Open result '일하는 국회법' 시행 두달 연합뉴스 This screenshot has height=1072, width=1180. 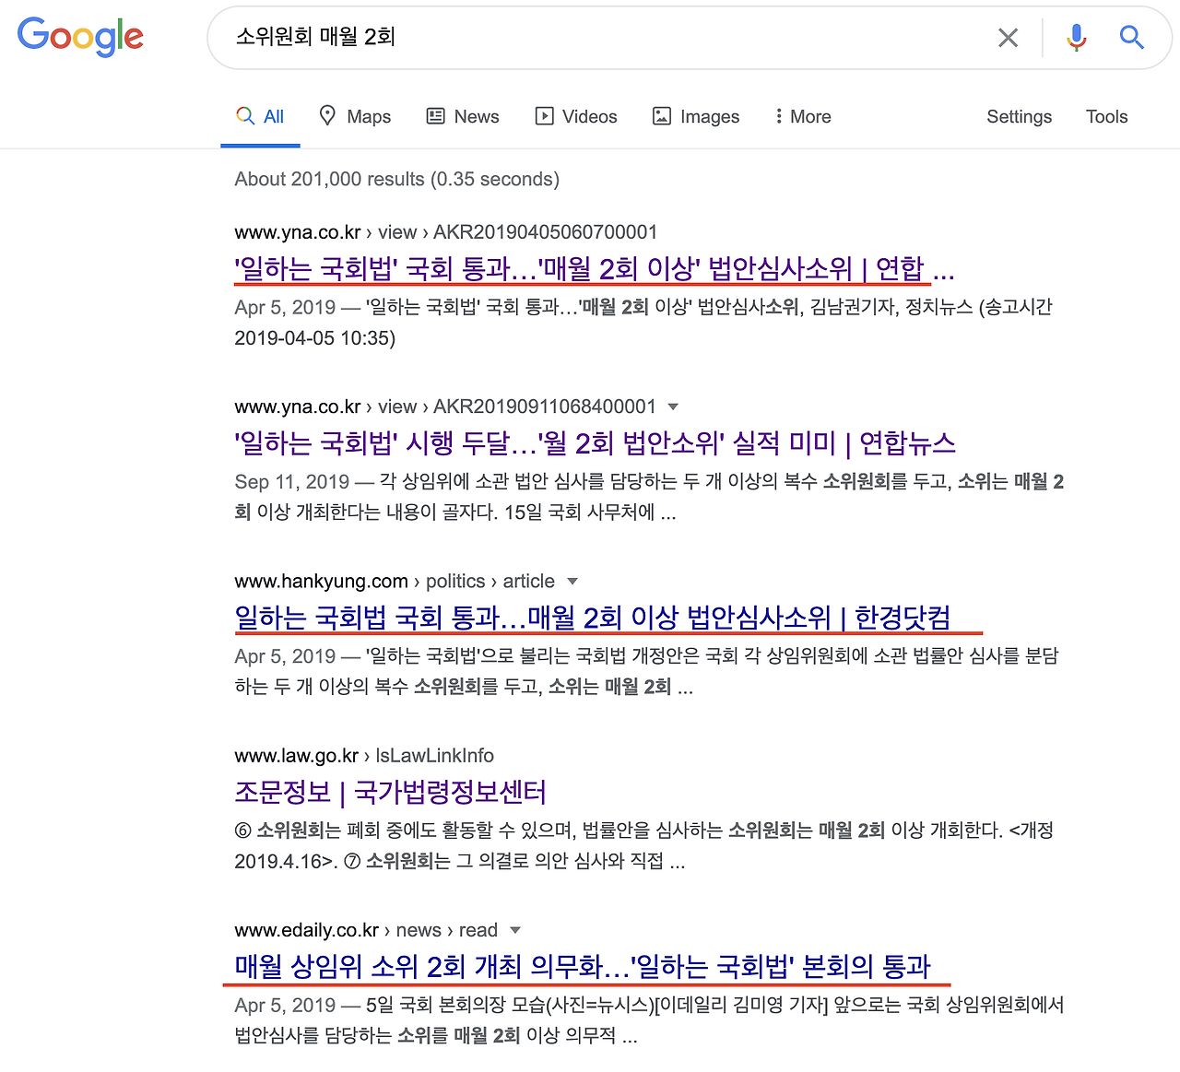click(x=595, y=444)
